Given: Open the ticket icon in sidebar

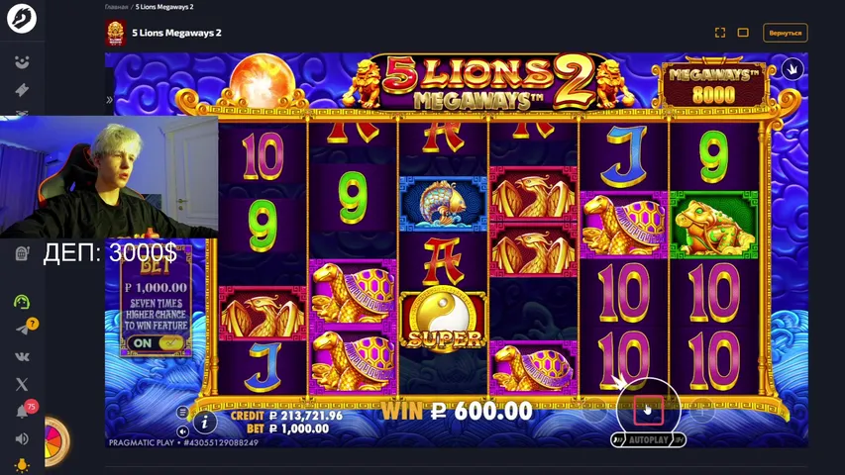Looking at the screenshot, I should click(x=22, y=90).
